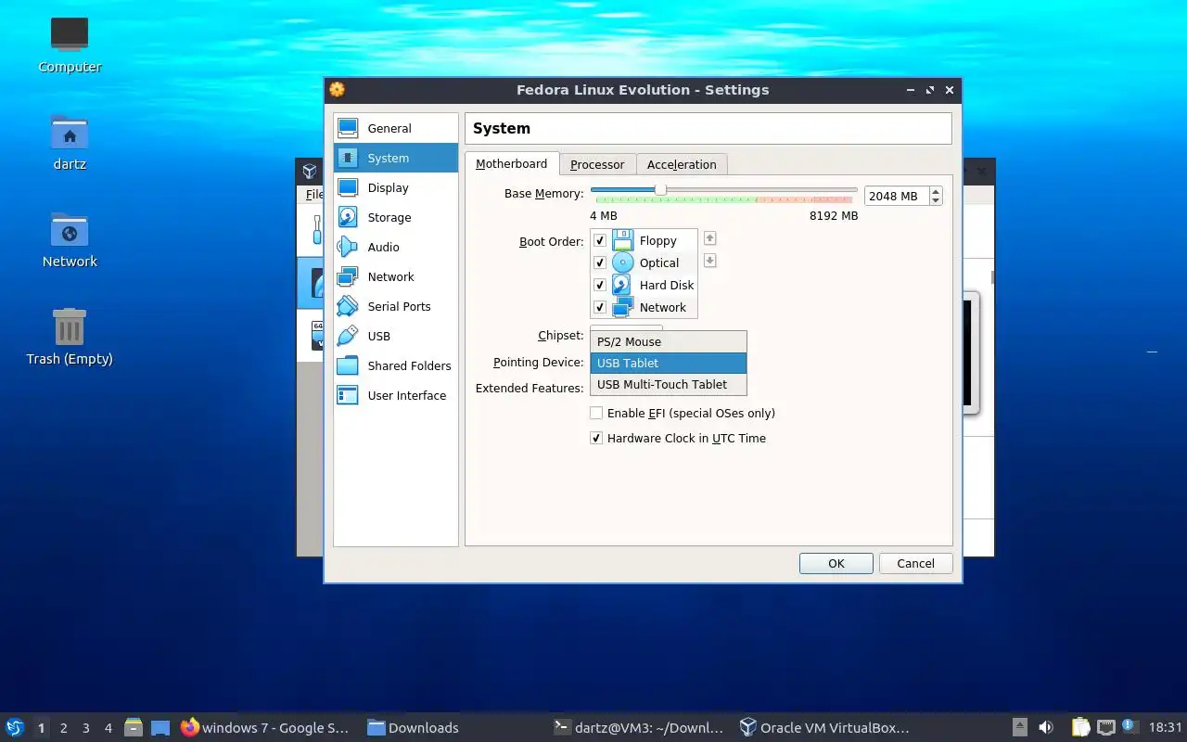This screenshot has height=742, width=1187.
Task: Cancel the settings dialog
Action: point(915,563)
